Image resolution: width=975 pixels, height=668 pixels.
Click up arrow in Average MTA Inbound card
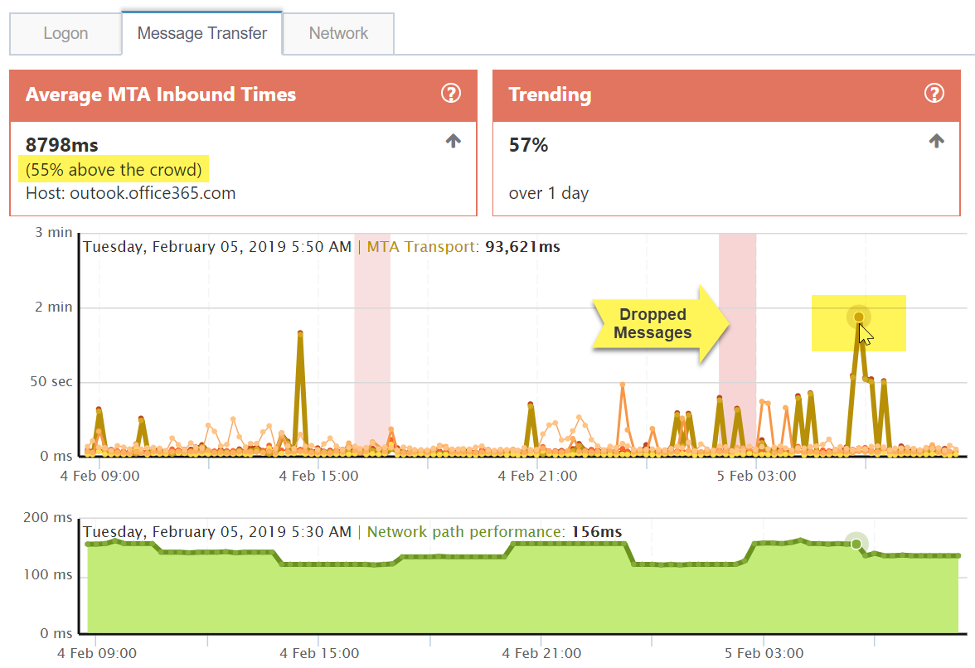click(454, 141)
